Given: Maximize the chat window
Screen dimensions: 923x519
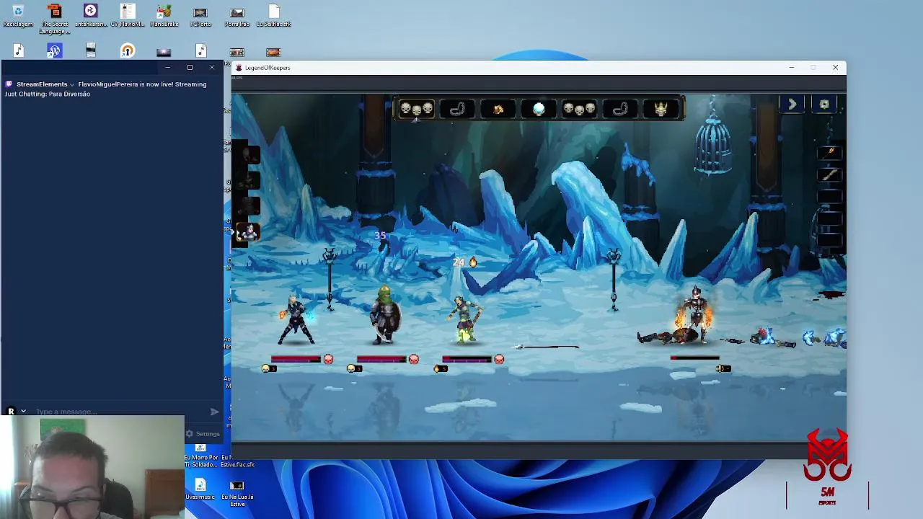Looking at the screenshot, I should pyautogui.click(x=190, y=67).
